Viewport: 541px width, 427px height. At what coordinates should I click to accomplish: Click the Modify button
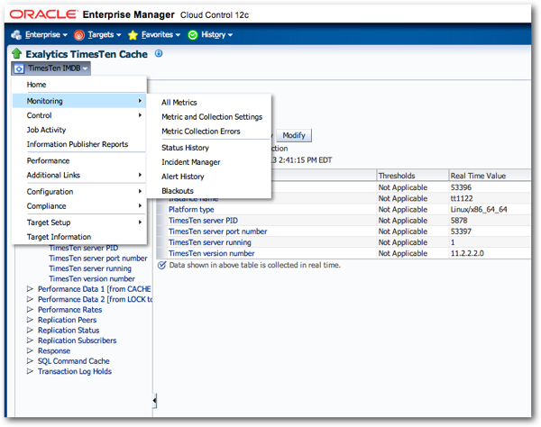[x=294, y=135]
